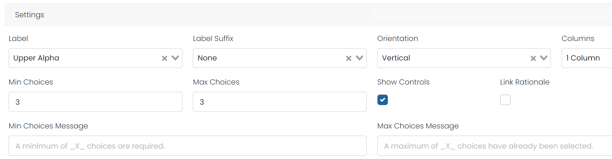The image size is (612, 159).
Task: Clear the Upper Alpha label selection
Action: coord(164,58)
